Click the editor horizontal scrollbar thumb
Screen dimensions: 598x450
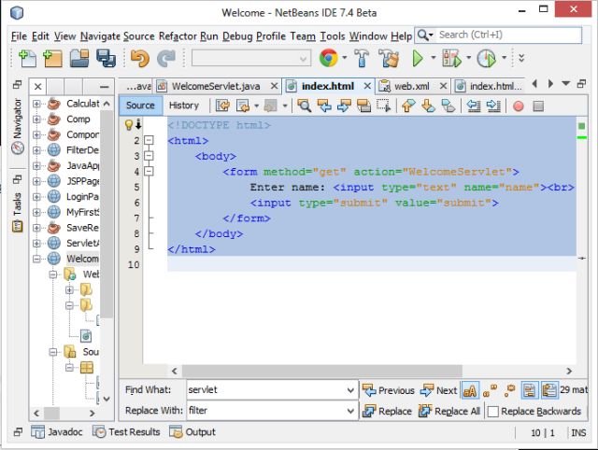[321, 371]
